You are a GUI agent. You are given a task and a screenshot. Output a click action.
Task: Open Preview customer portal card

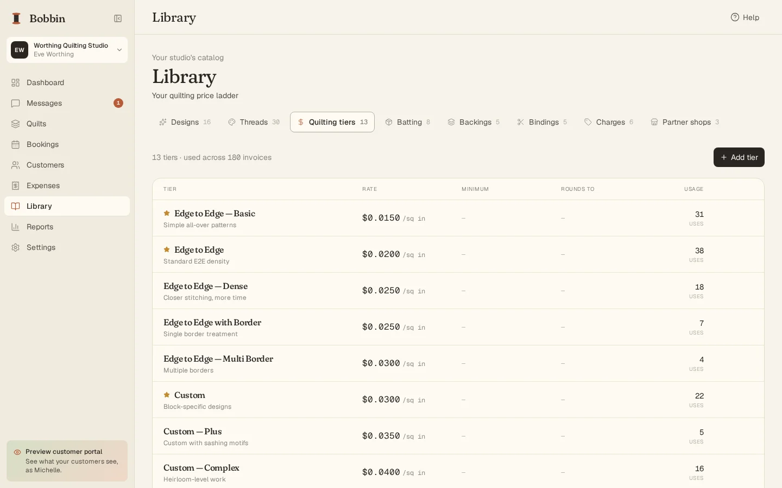pyautogui.click(x=67, y=461)
